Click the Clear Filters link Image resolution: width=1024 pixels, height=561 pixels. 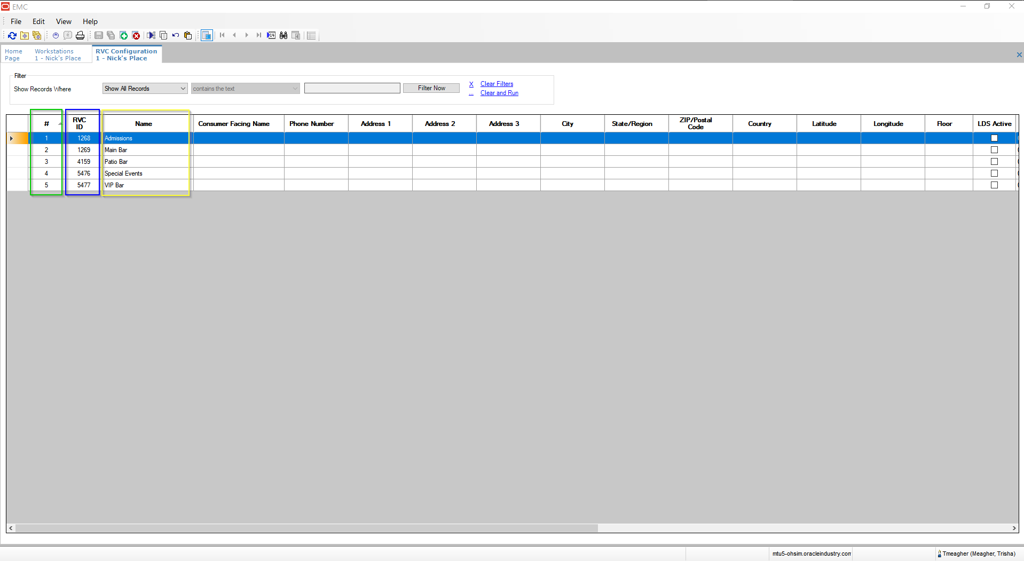pos(497,84)
